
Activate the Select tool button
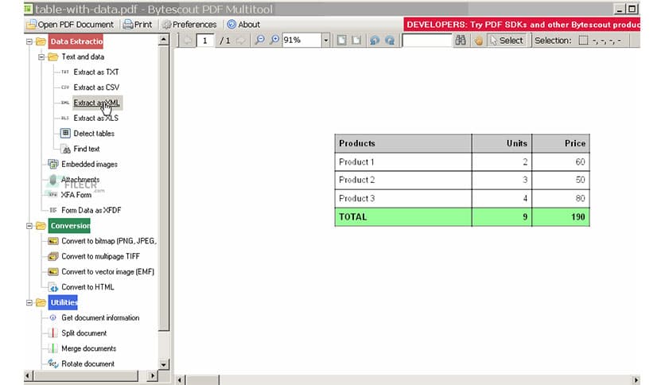[507, 41]
